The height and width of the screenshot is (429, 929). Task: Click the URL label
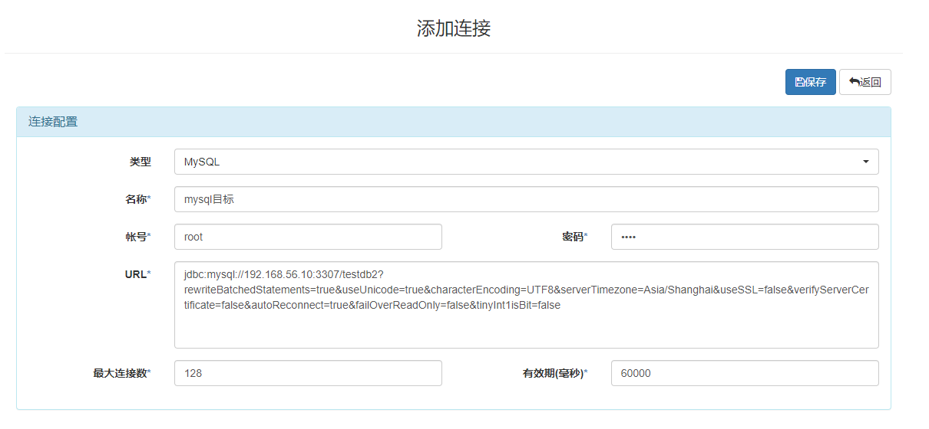pos(138,274)
